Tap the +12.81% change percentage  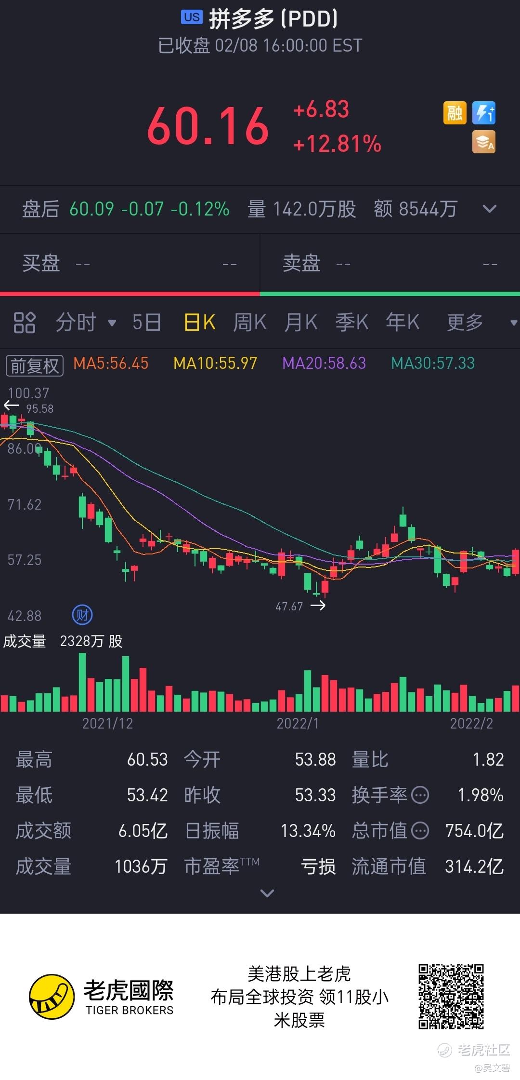pos(337,144)
